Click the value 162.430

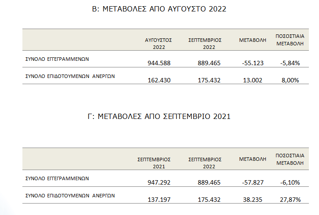[159, 80]
